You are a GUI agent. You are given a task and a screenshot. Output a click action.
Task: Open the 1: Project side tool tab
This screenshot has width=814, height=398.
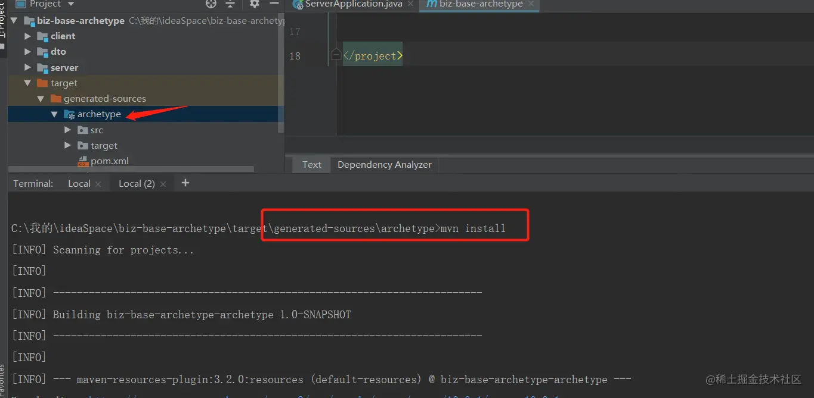[3, 21]
